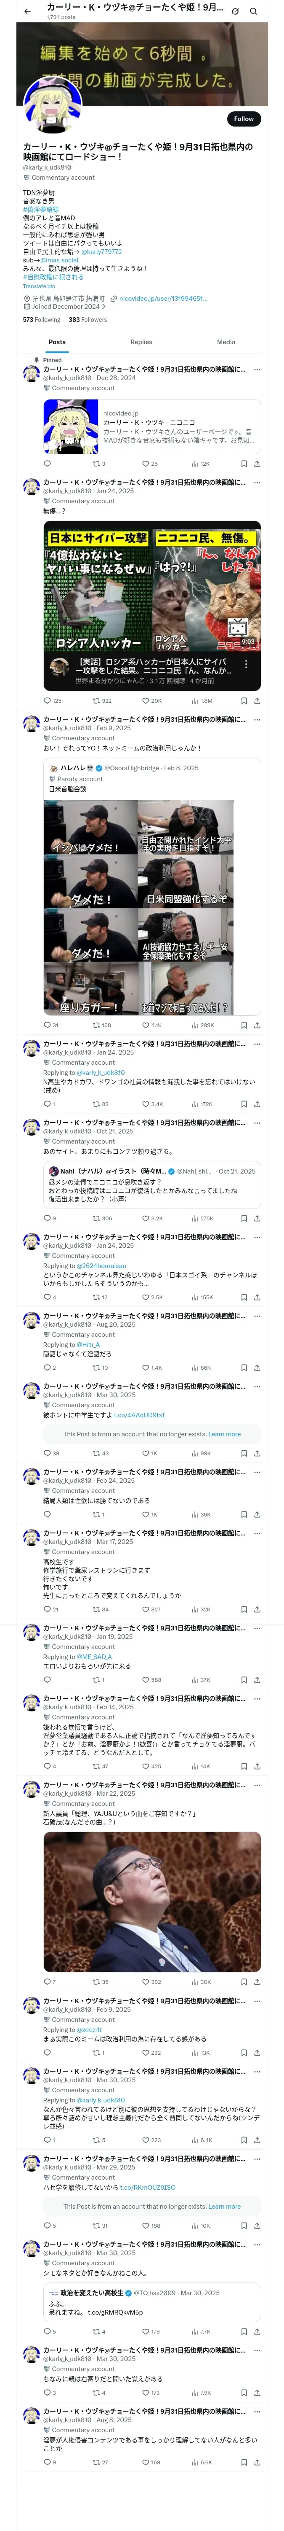This screenshot has width=284, height=2531.
Task: Go back using the arrow icon
Action: coord(27,12)
